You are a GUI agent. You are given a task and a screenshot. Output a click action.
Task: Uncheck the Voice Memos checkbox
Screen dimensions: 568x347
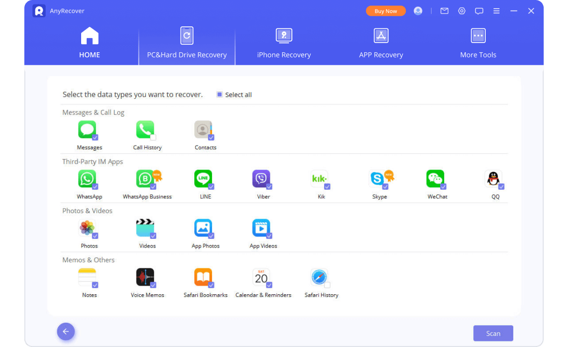(153, 285)
